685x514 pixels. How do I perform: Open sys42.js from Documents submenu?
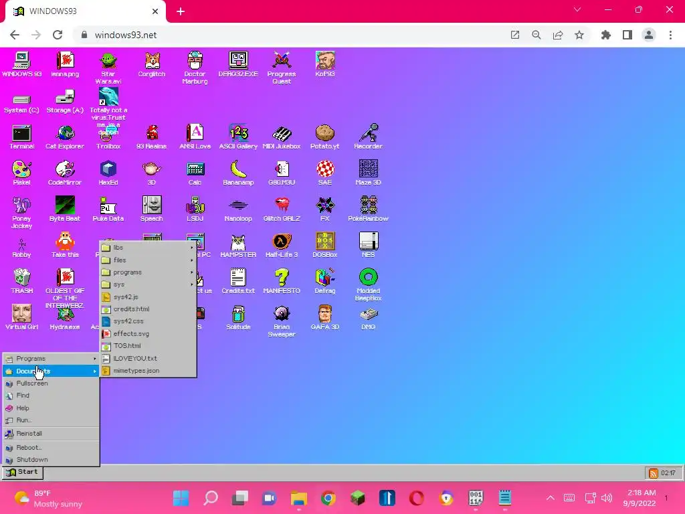coord(148,296)
